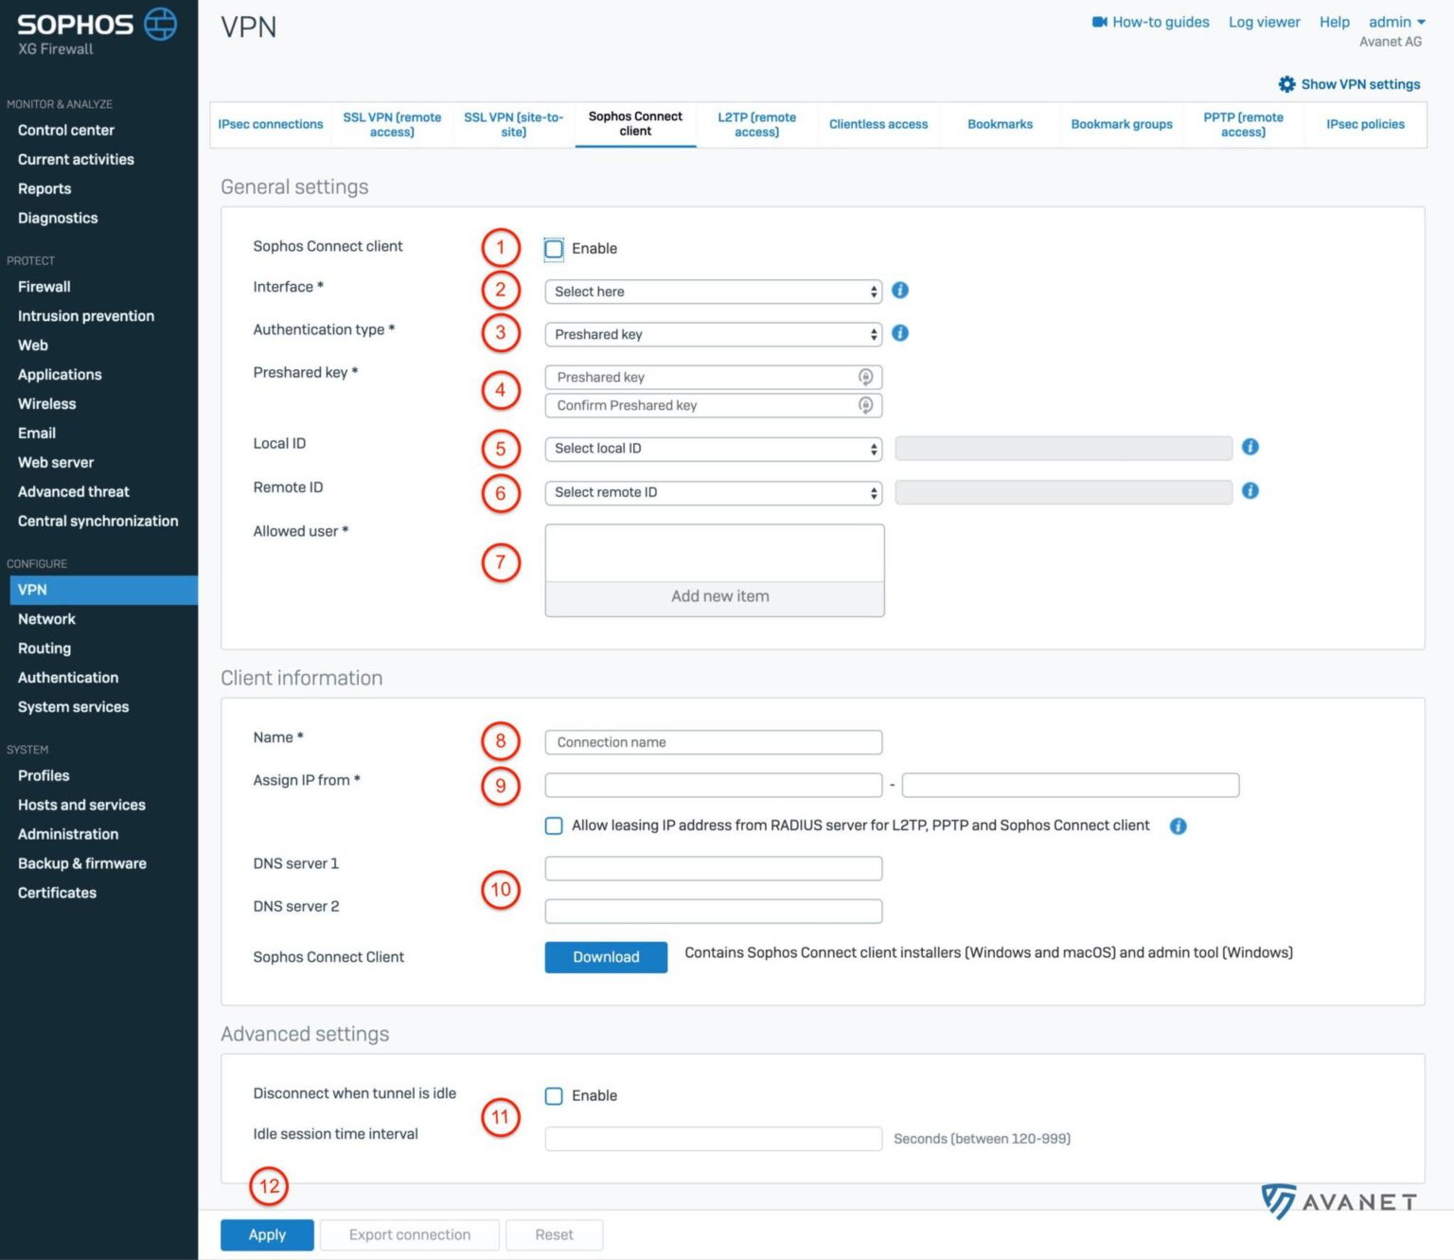The image size is (1454, 1260).
Task: Apply the VPN configuration changes
Action: [267, 1234]
